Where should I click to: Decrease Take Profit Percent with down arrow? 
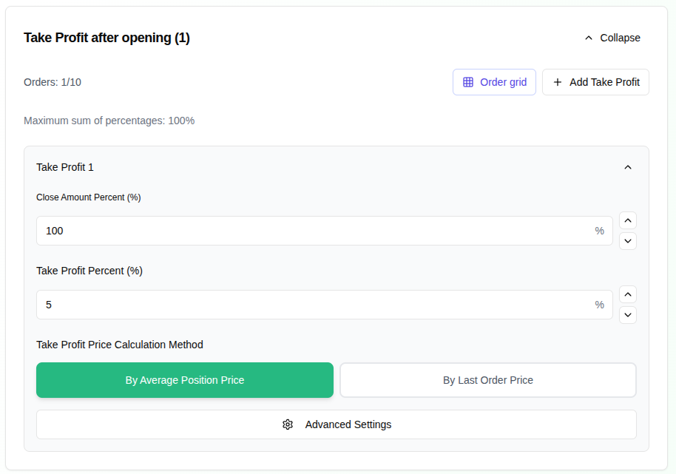pos(628,314)
